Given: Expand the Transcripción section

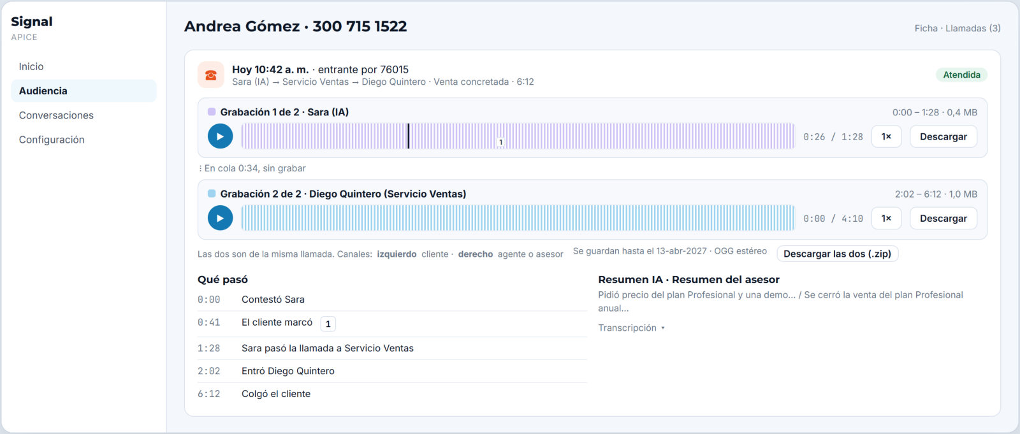Looking at the screenshot, I should pos(631,328).
